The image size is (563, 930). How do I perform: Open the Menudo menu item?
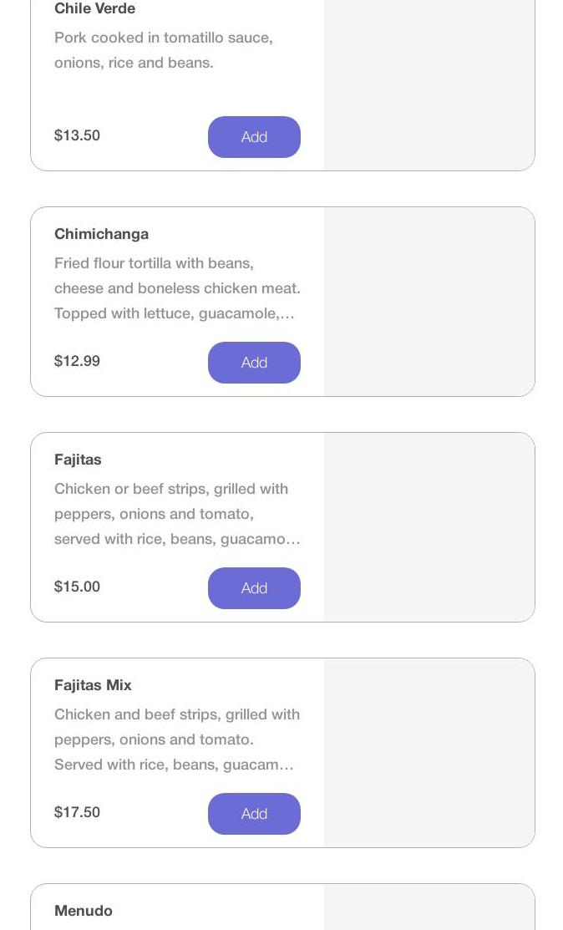coord(84,911)
